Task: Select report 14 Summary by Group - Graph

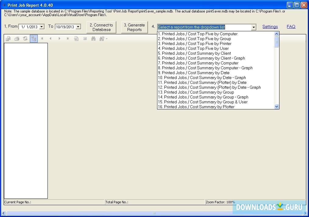Action: pyautogui.click(x=216, y=97)
